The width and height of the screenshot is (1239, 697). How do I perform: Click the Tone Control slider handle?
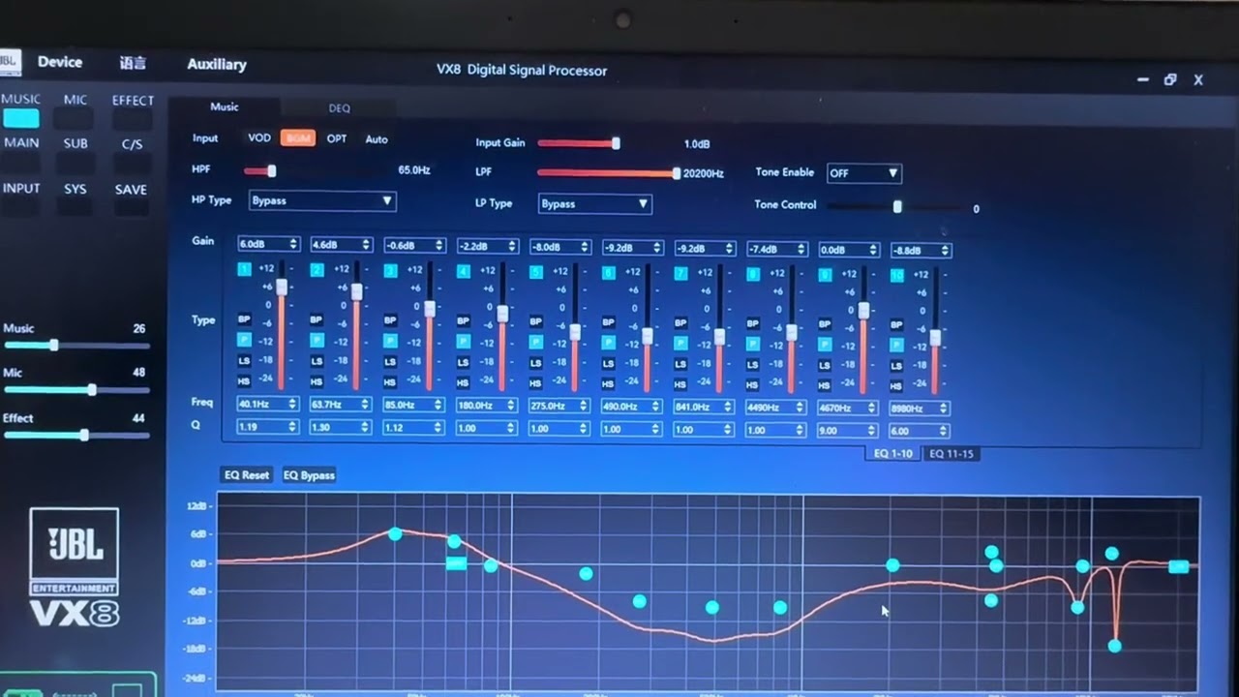tap(897, 206)
